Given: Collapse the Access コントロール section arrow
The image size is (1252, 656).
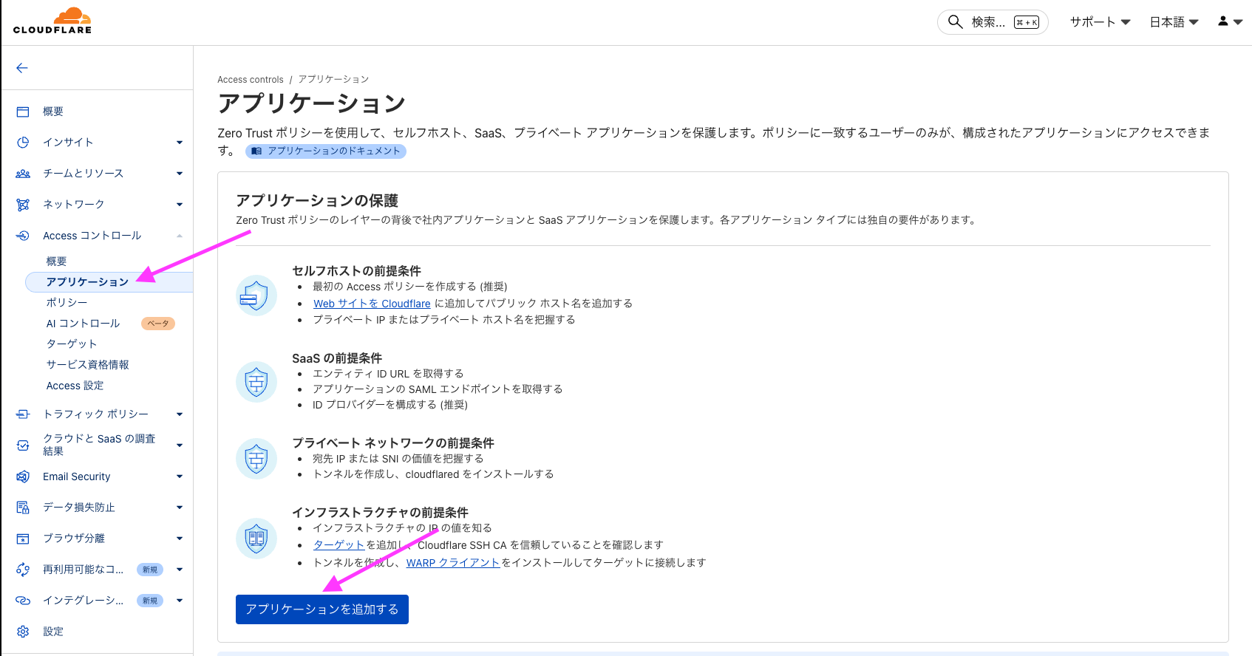Looking at the screenshot, I should pyautogui.click(x=180, y=236).
